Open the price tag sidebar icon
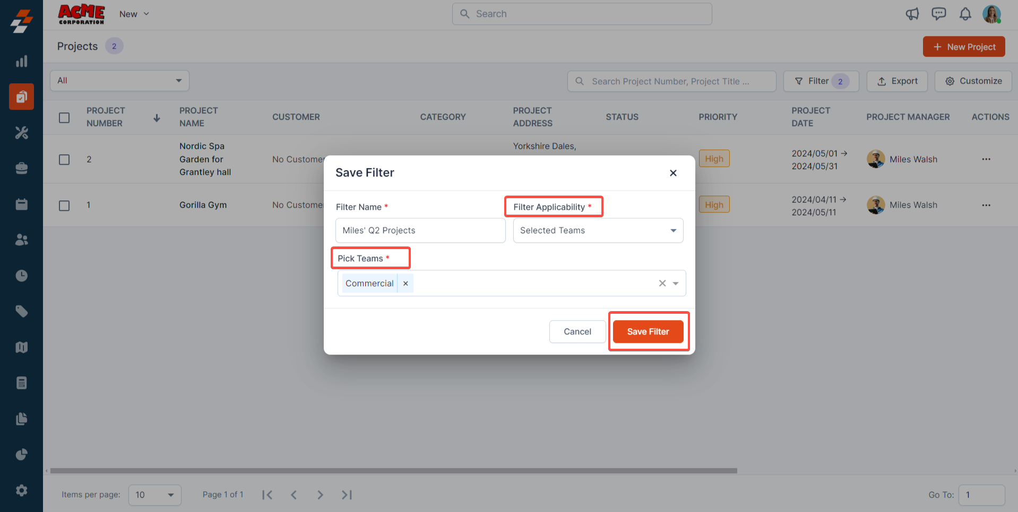The height and width of the screenshot is (512, 1018). pos(21,311)
